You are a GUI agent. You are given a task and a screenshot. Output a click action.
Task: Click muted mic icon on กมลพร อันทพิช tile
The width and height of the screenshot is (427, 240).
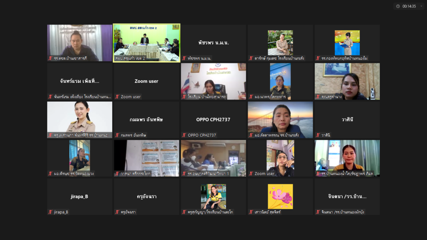pos(117,135)
